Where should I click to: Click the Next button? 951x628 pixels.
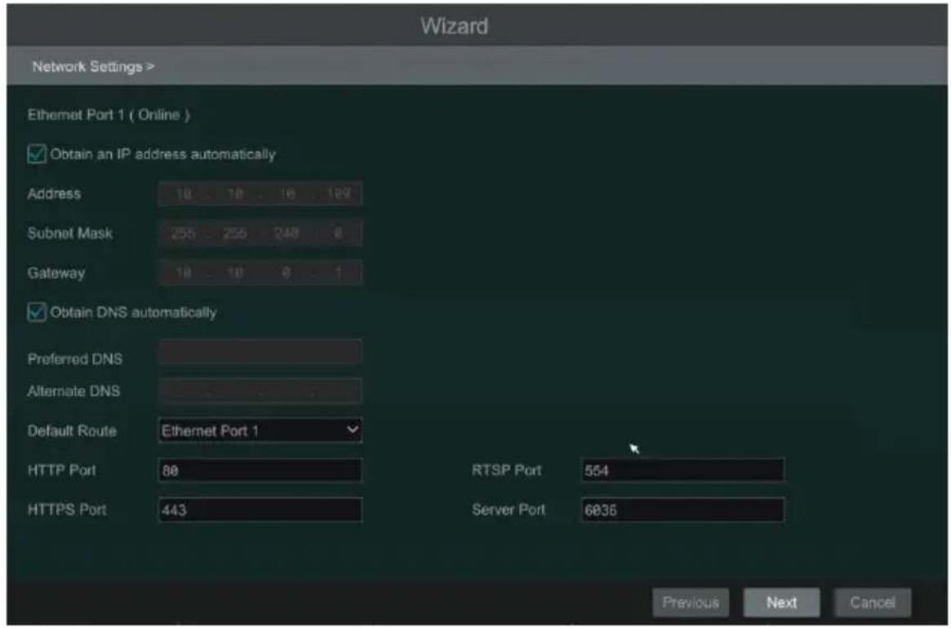[x=782, y=603]
